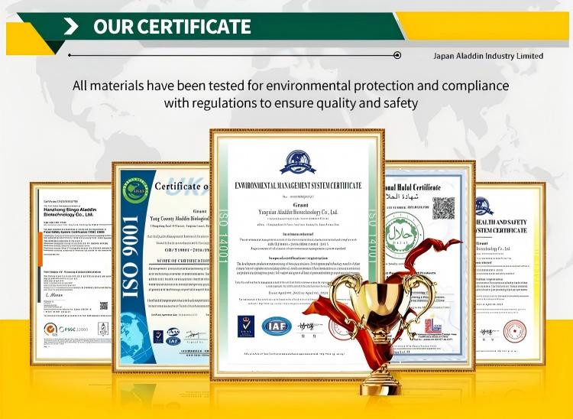Click the QR code on the Halal certificate

pos(443,209)
